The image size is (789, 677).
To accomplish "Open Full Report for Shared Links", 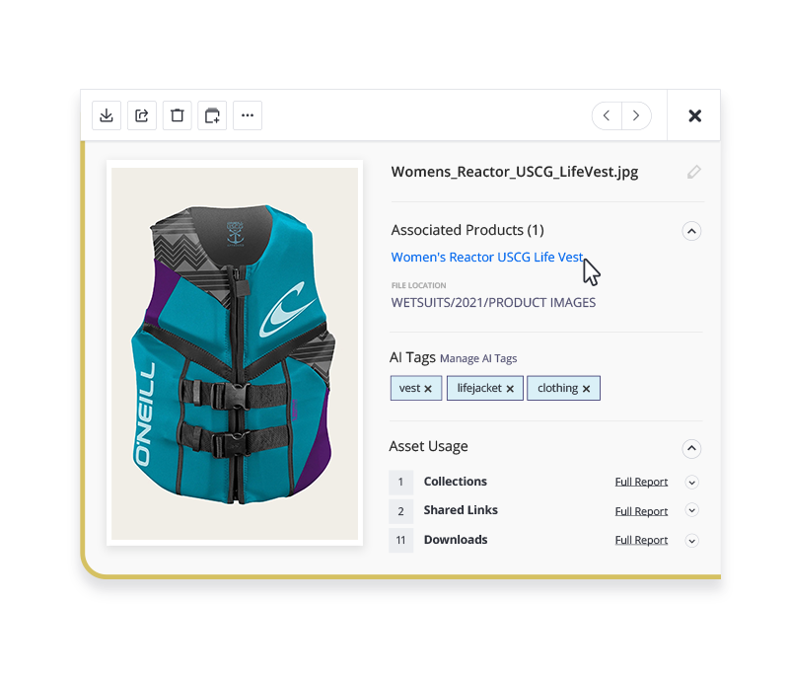I will [x=641, y=511].
